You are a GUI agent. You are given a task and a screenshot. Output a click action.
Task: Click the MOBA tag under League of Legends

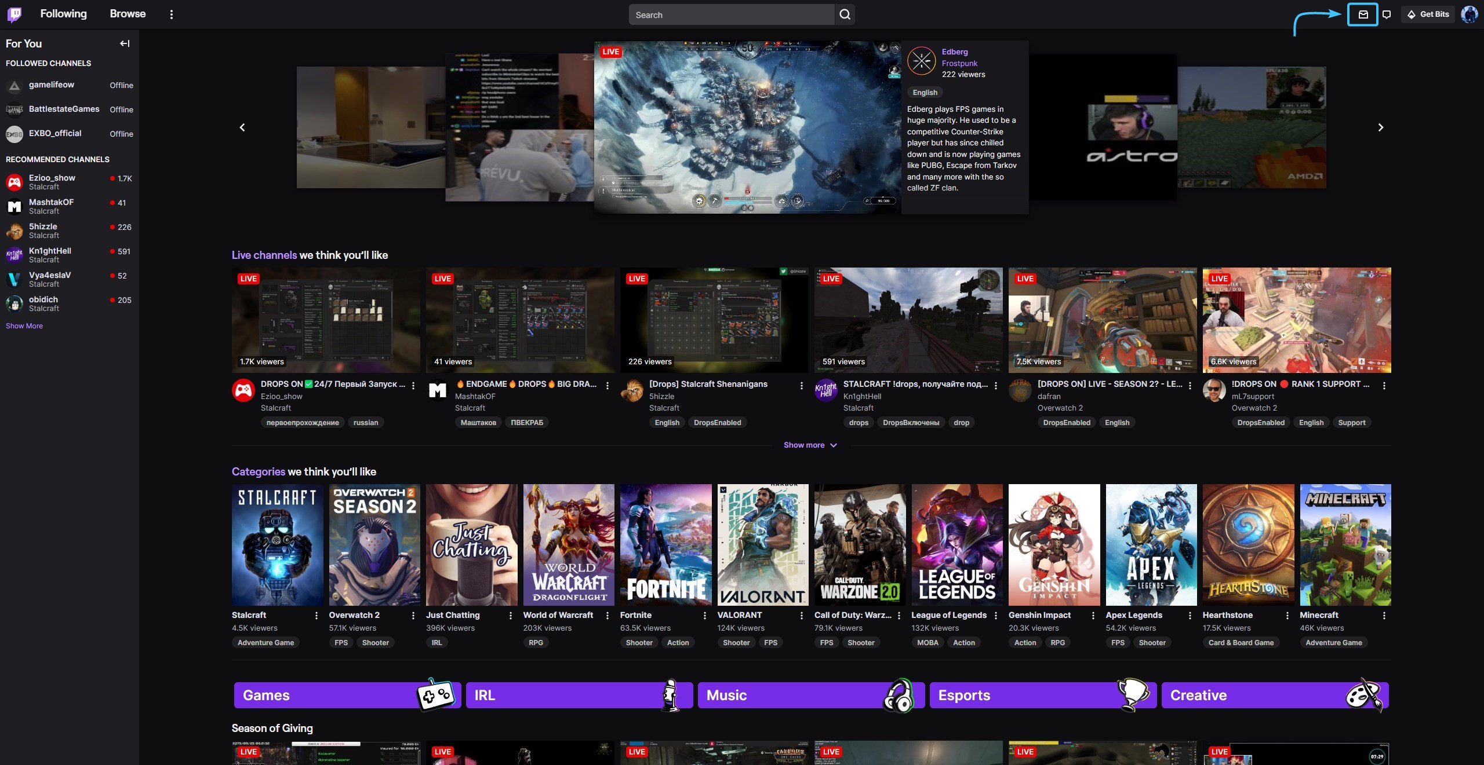click(x=927, y=643)
